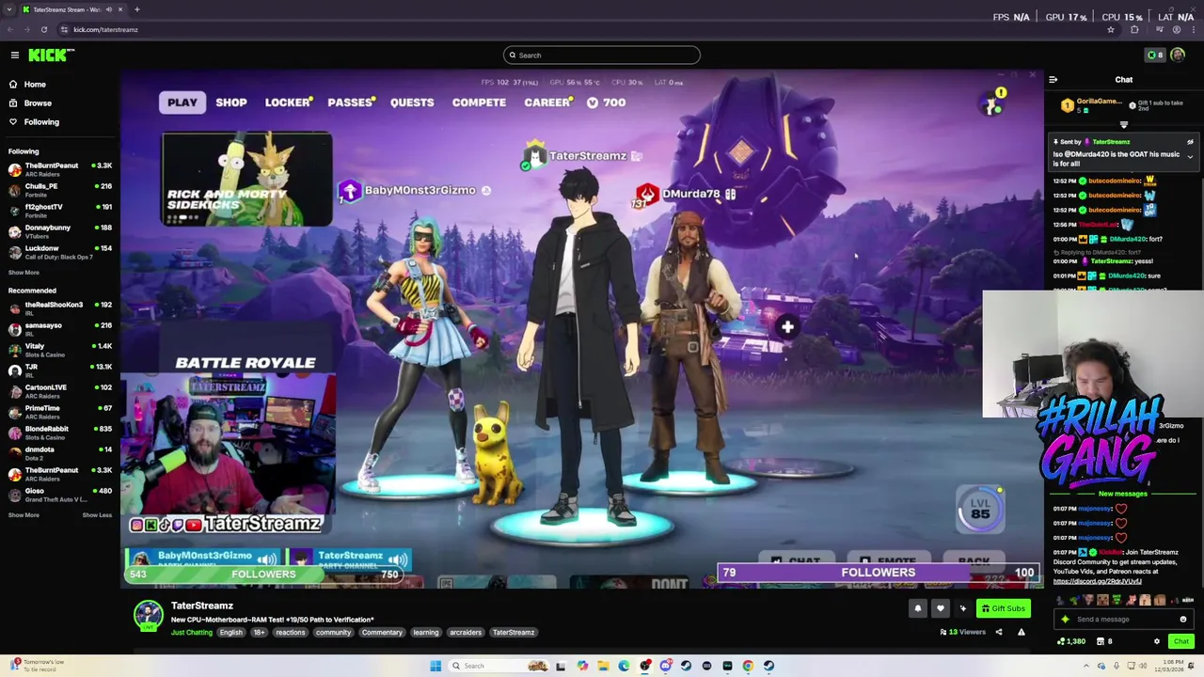Image resolution: width=1204 pixels, height=677 pixels.
Task: Click the Send a message chat field
Action: pos(1125,620)
